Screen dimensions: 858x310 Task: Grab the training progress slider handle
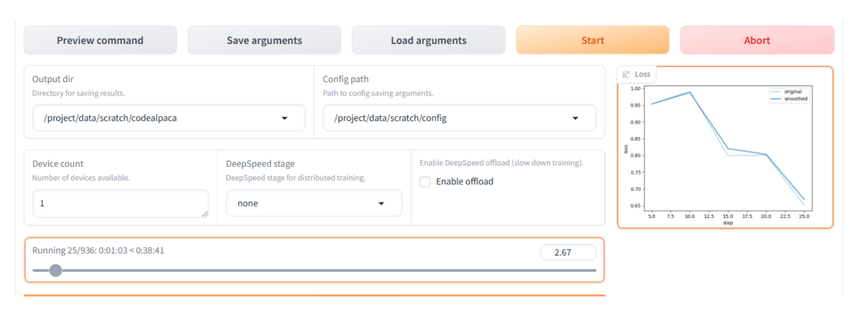point(55,270)
